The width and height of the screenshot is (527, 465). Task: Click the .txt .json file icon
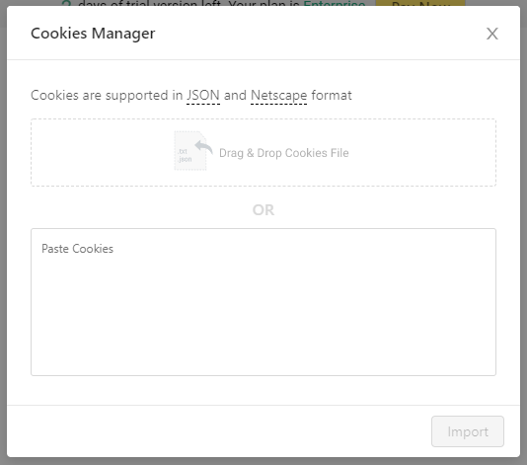[x=188, y=151]
